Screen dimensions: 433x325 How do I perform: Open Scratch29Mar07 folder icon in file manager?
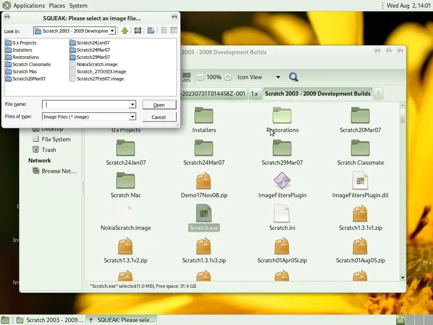coord(282,148)
